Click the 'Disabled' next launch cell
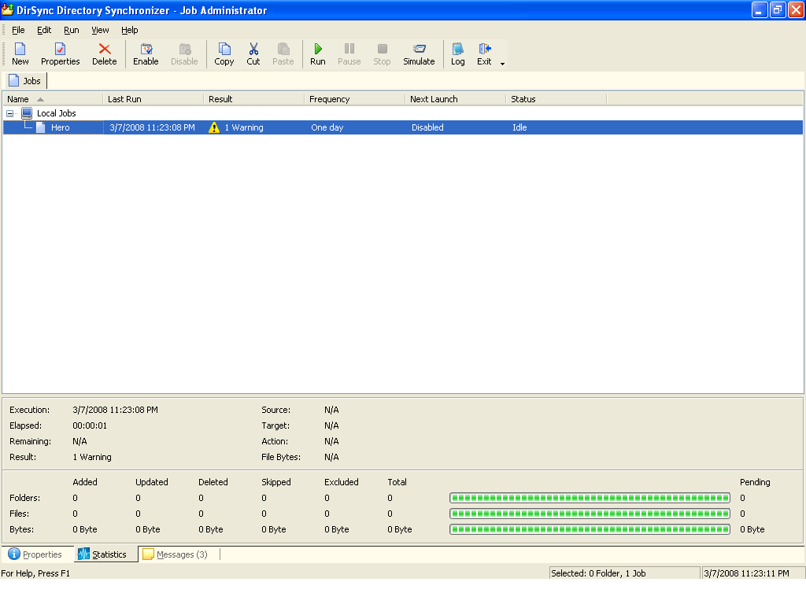 (x=427, y=128)
